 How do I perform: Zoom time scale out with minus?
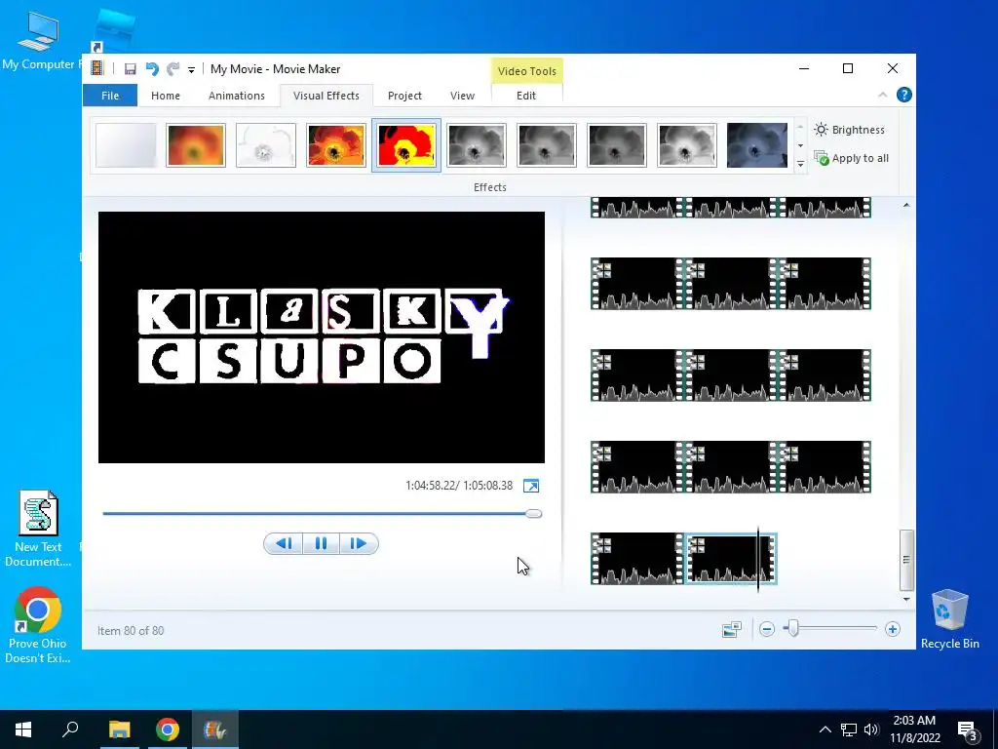point(767,630)
